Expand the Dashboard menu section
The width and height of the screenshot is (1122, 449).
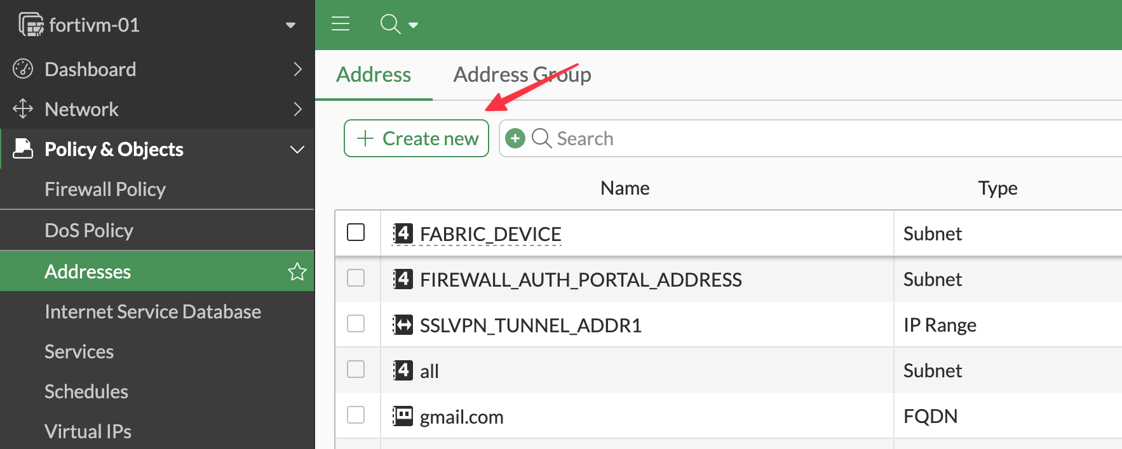pyautogui.click(x=297, y=69)
